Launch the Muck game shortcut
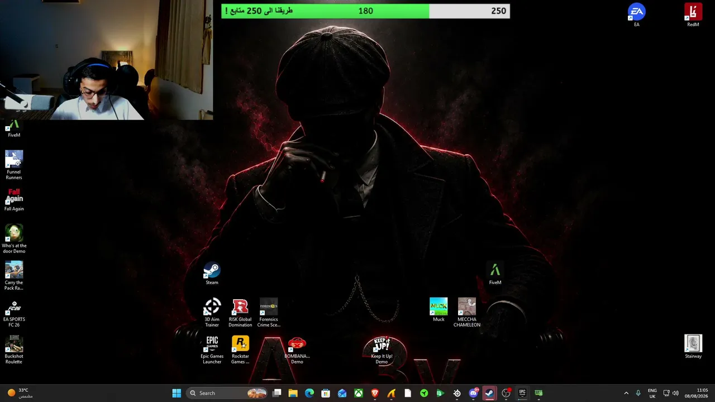The image size is (715, 402). 438,310
